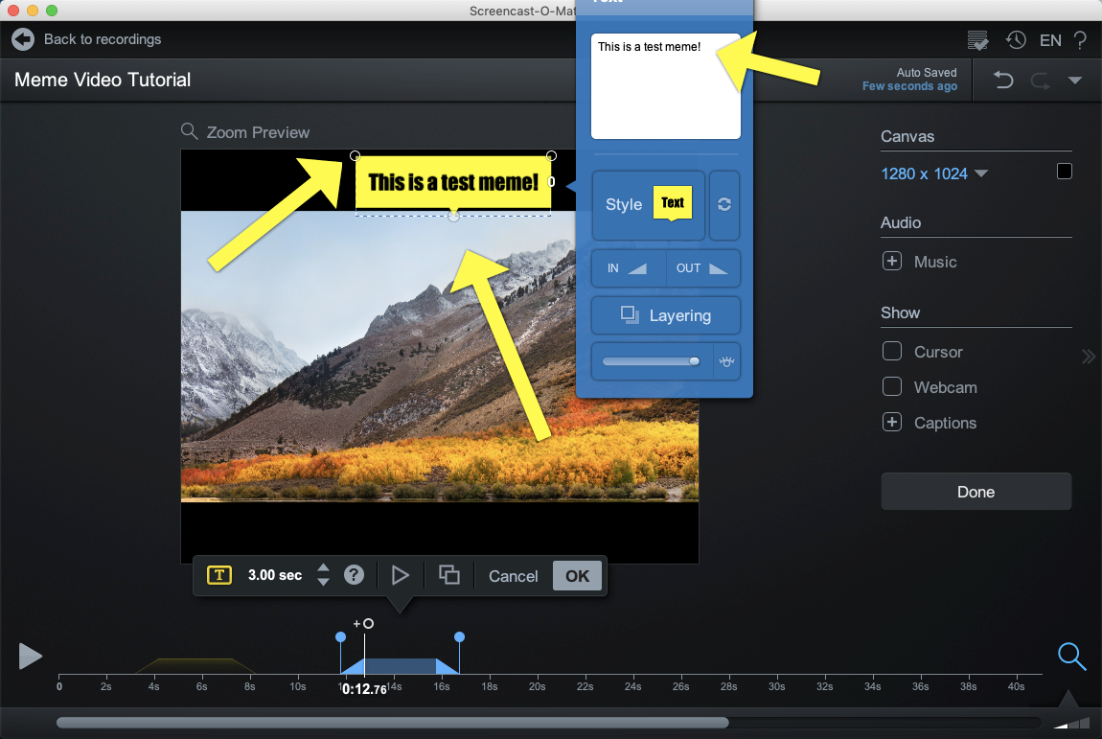Click the Zoom Preview magnifier
Screen dimensions: 1102x739
click(x=189, y=131)
